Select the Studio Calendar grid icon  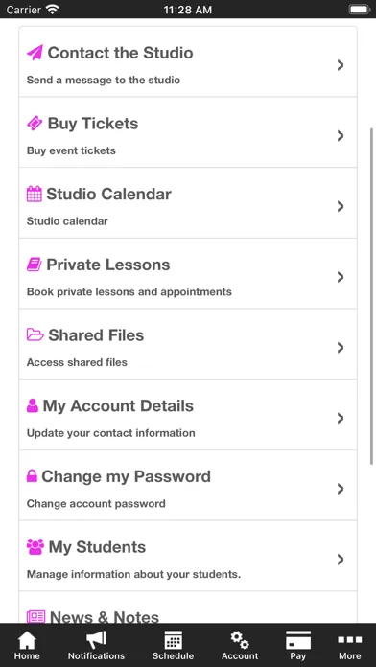35,194
